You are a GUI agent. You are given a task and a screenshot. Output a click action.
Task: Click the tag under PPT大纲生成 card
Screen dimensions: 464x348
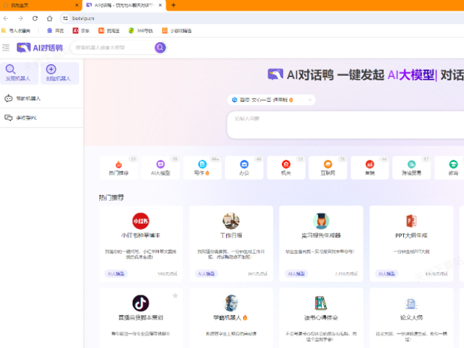pyautogui.click(x=387, y=273)
